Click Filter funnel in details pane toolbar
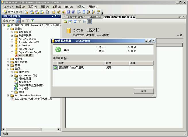 tap(80, 22)
